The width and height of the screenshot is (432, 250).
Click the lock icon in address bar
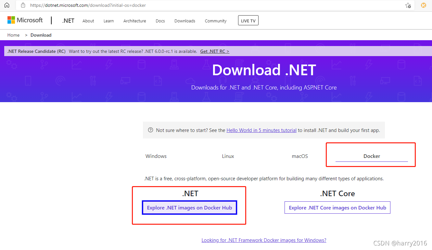pyautogui.click(x=23, y=5)
